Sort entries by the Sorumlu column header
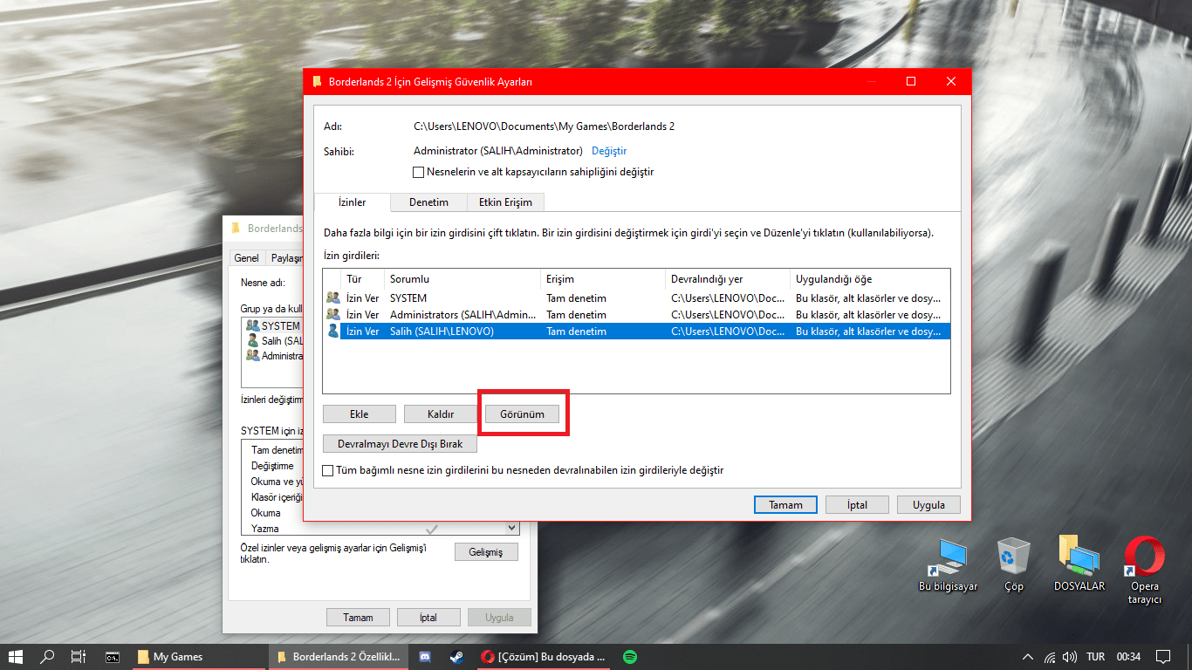The height and width of the screenshot is (670, 1192). [462, 279]
